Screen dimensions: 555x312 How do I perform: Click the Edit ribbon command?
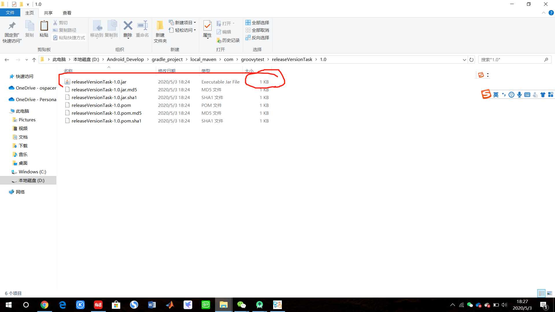click(x=224, y=32)
